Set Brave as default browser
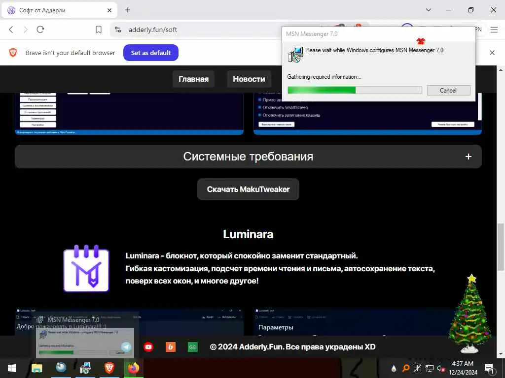505x378 pixels. tap(151, 53)
